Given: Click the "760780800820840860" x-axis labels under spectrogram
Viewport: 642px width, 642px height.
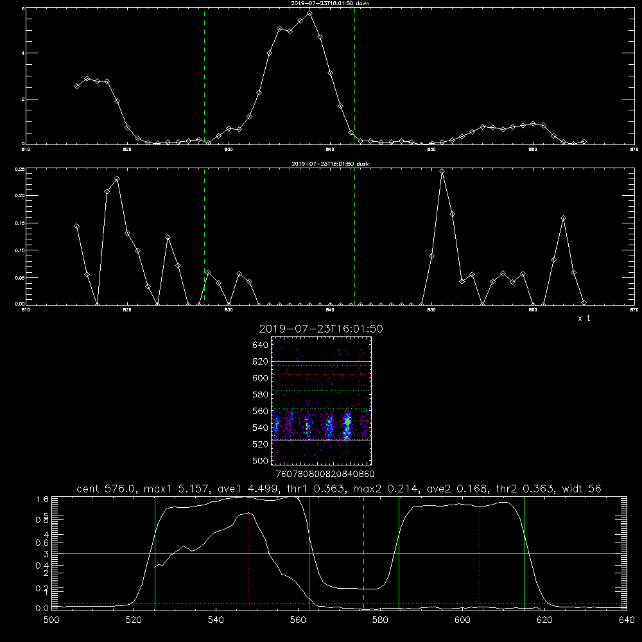Looking at the screenshot, I should tap(325, 474).
